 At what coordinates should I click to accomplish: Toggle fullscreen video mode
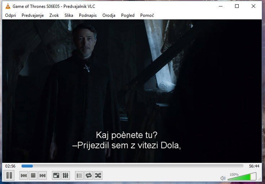tap(56, 175)
